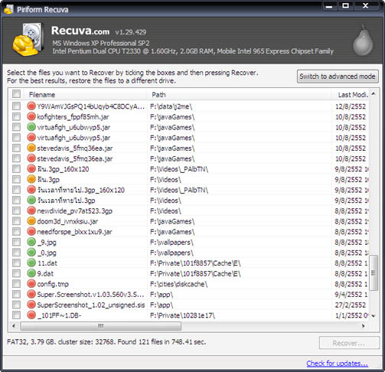
Task: Click the red status icon for Super.Screenshot.v1.03.S60v3
Action: (x=31, y=294)
